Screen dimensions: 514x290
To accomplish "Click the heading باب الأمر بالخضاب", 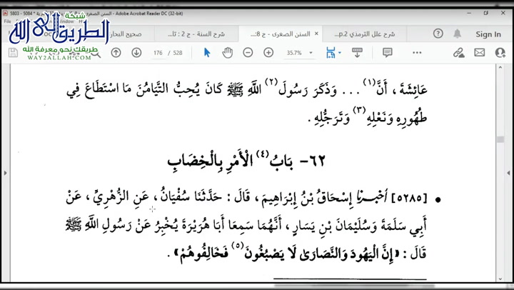I will [246, 161].
